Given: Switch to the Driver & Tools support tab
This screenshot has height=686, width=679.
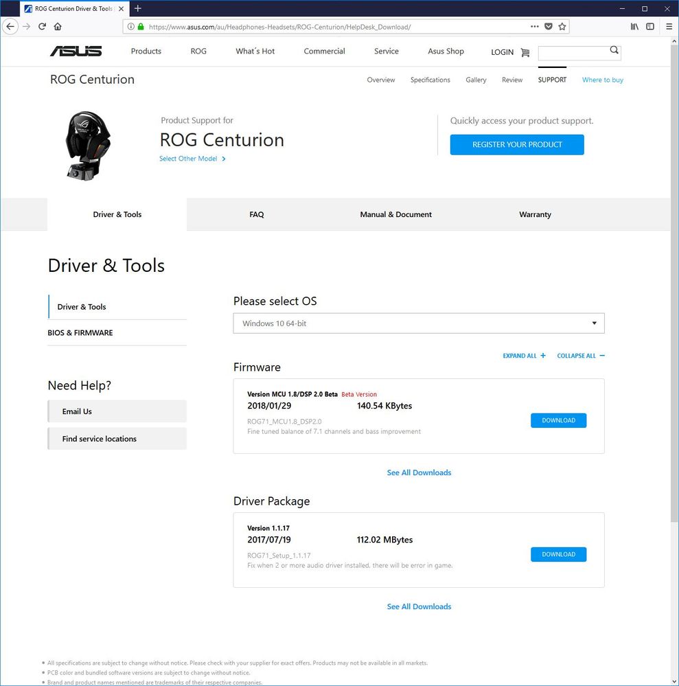Looking at the screenshot, I should point(117,214).
